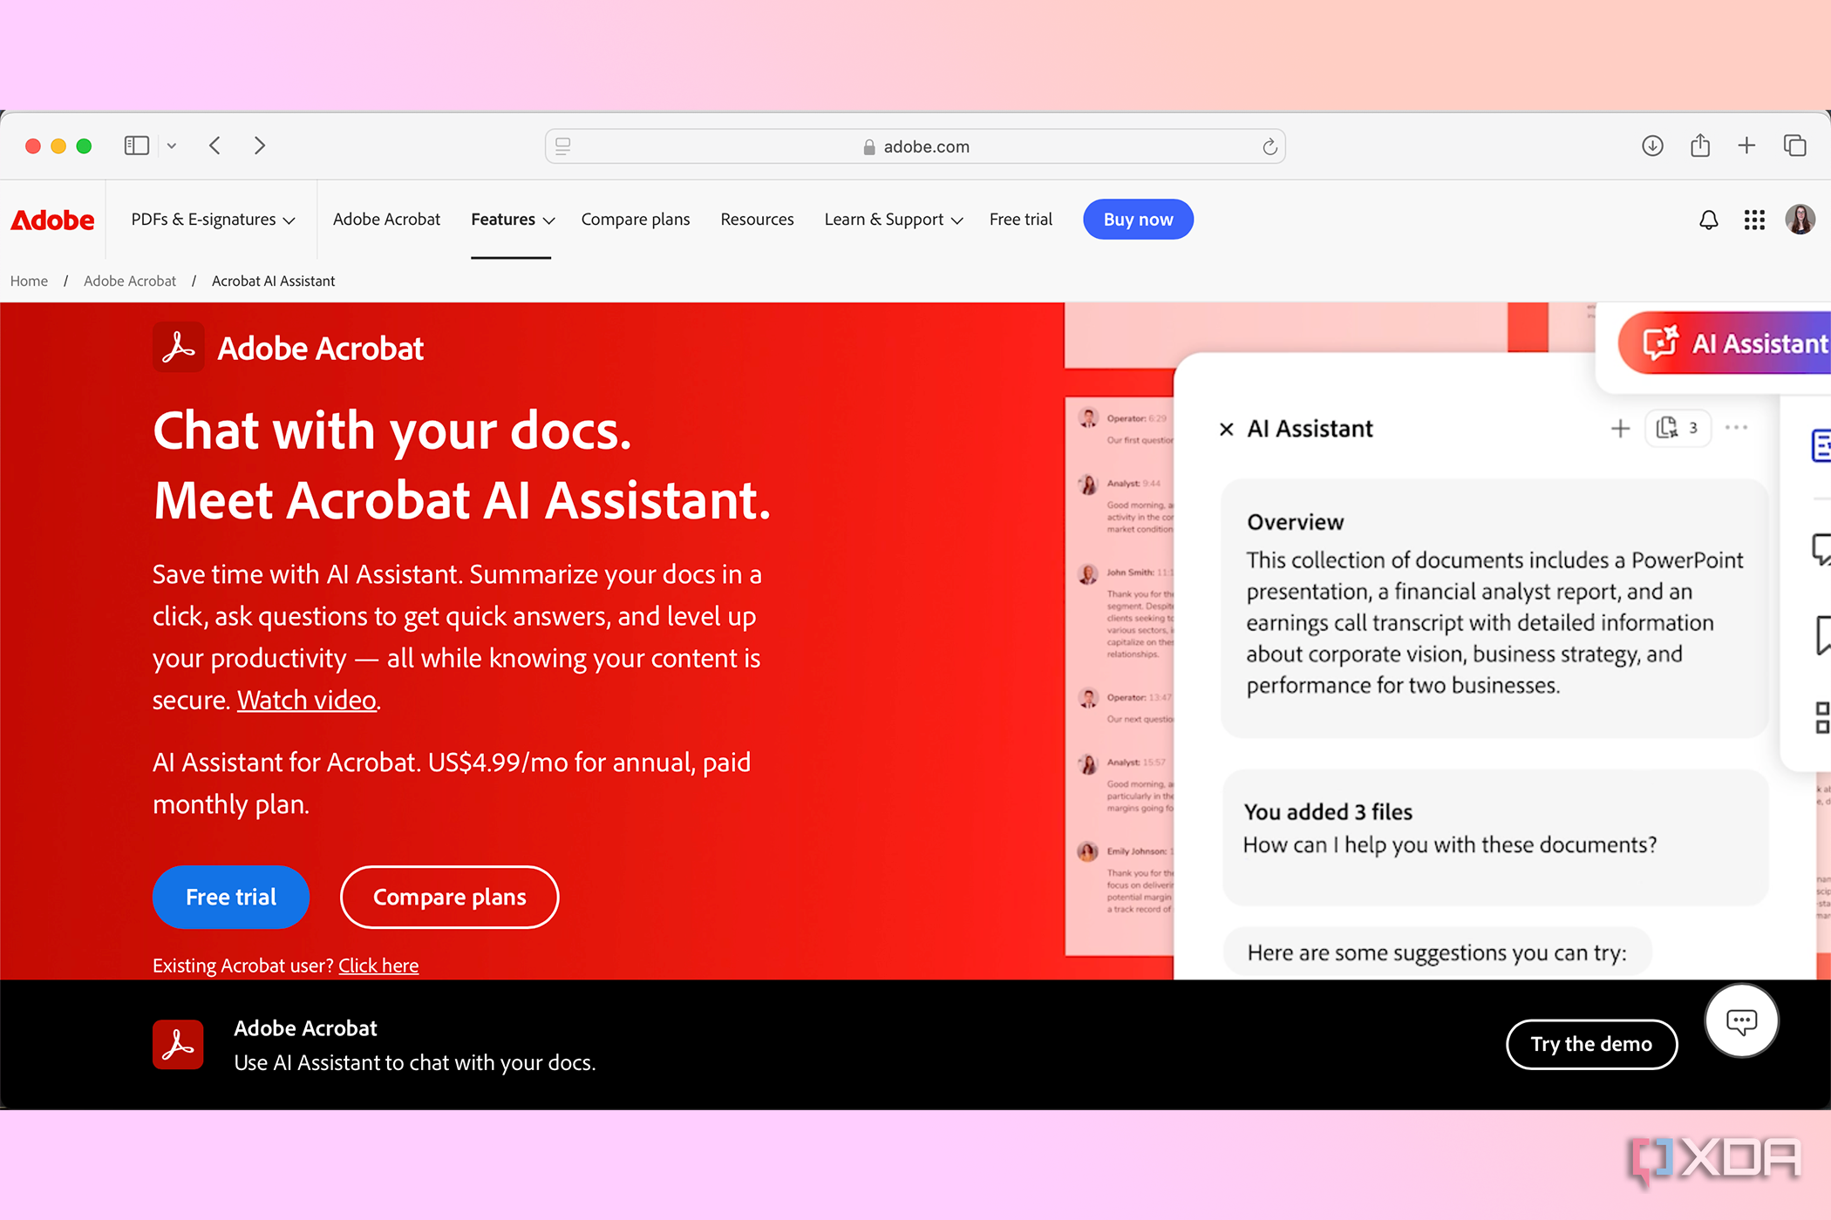The image size is (1831, 1220).
Task: Open the 3 files counter in AI Assistant
Action: 1678,428
